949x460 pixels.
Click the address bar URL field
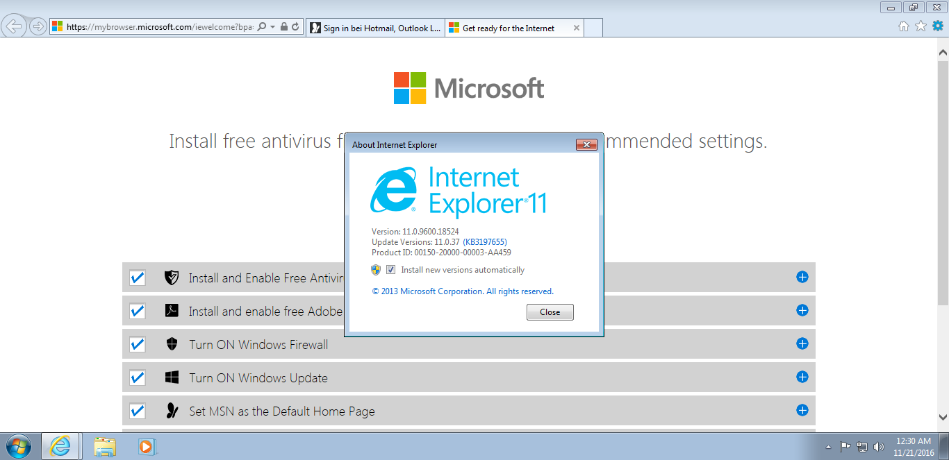pos(161,27)
